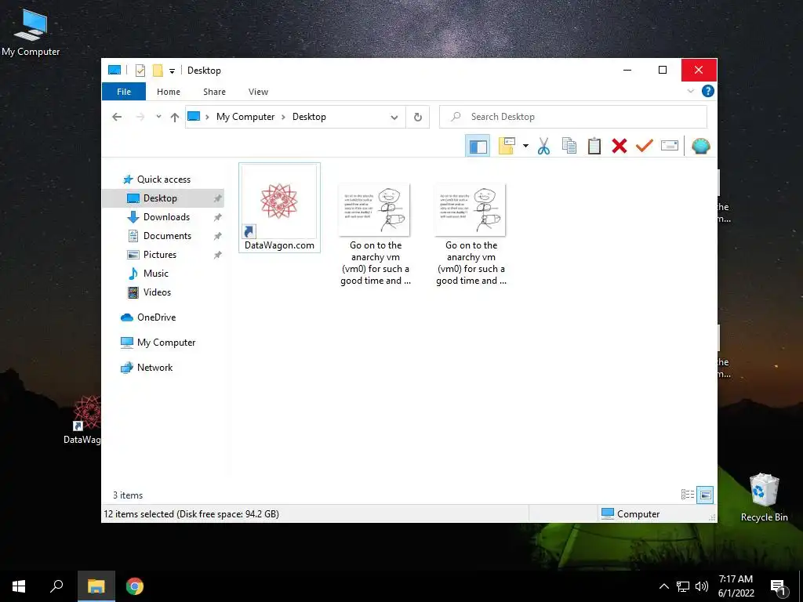
Task: Expand the root chevron in address bar
Action: click(x=207, y=118)
